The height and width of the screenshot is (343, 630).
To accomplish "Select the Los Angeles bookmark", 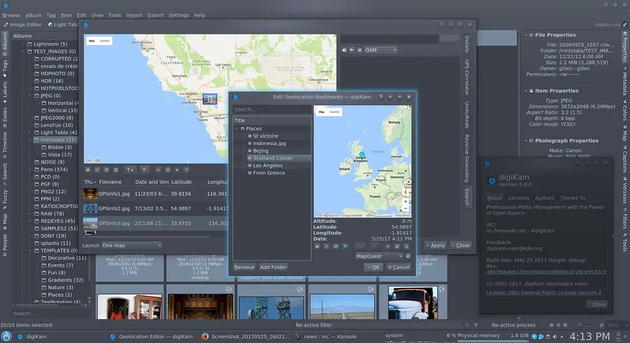I will click(x=268, y=165).
